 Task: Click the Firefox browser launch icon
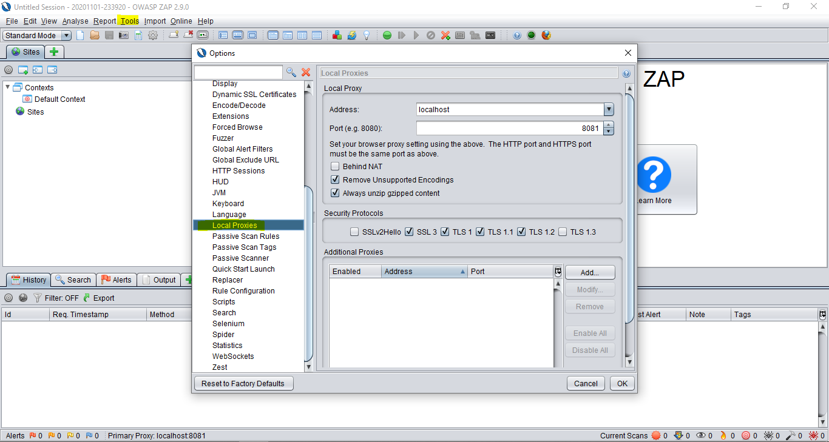(546, 35)
